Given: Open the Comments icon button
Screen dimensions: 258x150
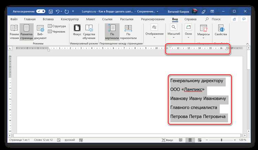Looking at the screenshot, I should pos(244,19).
